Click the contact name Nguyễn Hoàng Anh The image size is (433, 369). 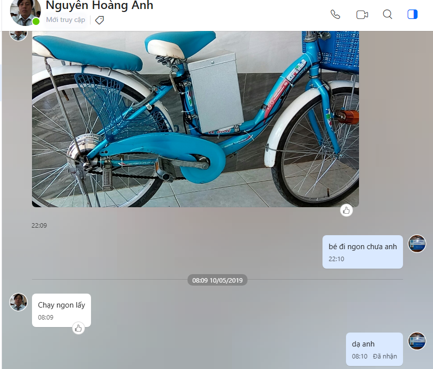pos(99,6)
